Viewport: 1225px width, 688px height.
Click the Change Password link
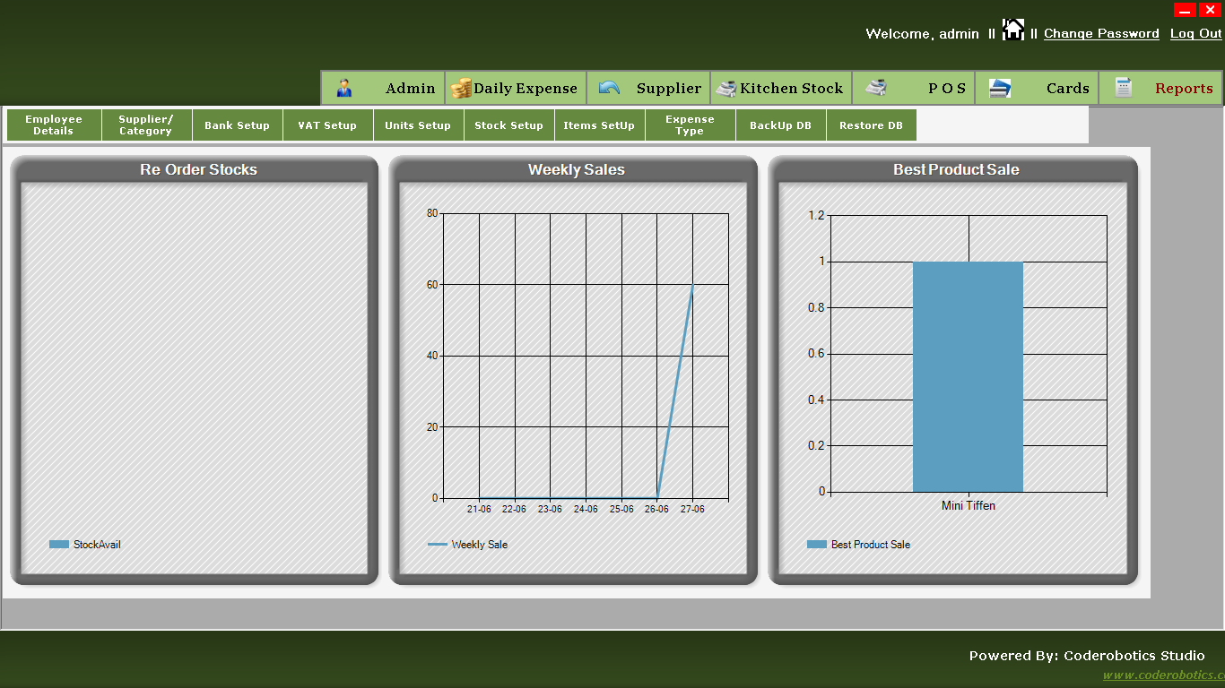tap(1101, 34)
